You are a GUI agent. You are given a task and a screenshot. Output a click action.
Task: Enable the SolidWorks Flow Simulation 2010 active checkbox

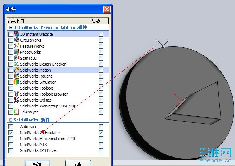tap(11, 139)
